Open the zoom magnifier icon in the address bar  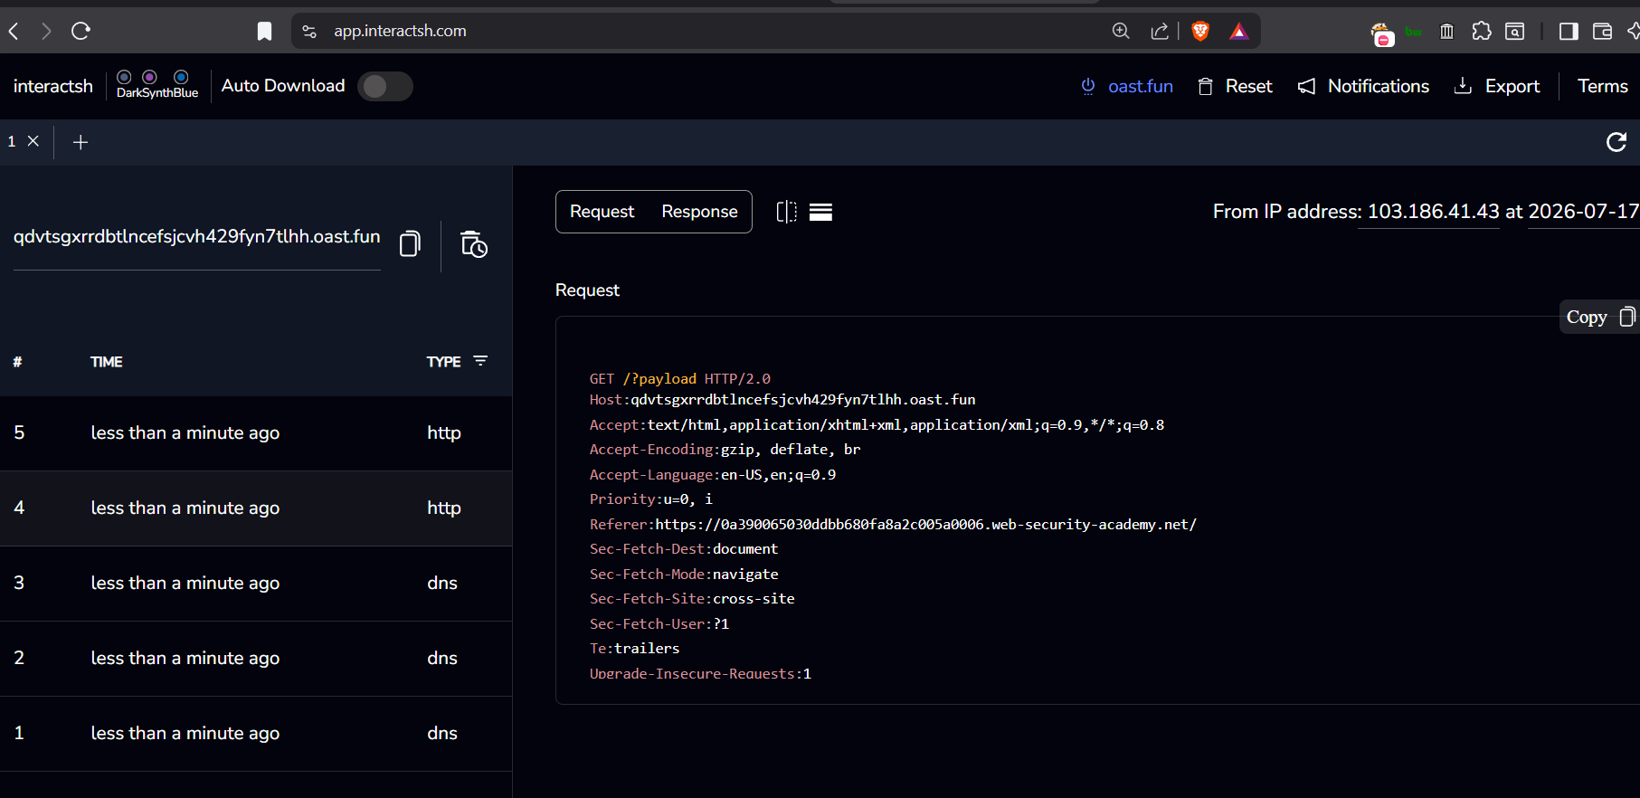tap(1121, 31)
